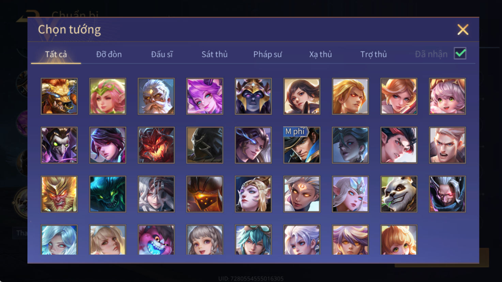Image resolution: width=502 pixels, height=282 pixels.
Task: Pick the dark-armored golden-helmet hero
Action: click(x=253, y=96)
